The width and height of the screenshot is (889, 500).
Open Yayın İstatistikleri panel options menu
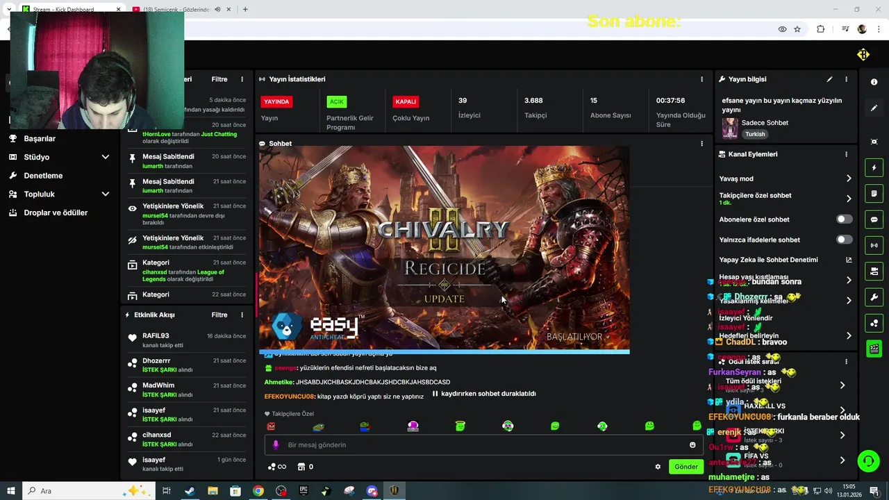(701, 79)
